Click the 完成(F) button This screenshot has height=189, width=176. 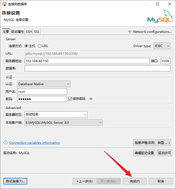(135, 181)
